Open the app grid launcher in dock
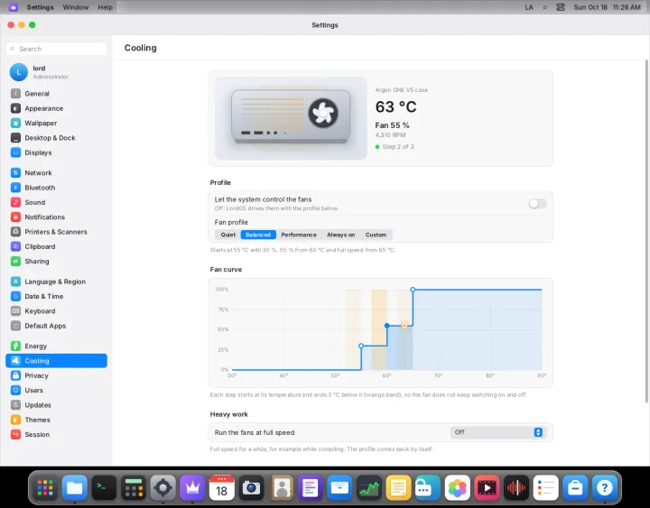 click(x=45, y=487)
